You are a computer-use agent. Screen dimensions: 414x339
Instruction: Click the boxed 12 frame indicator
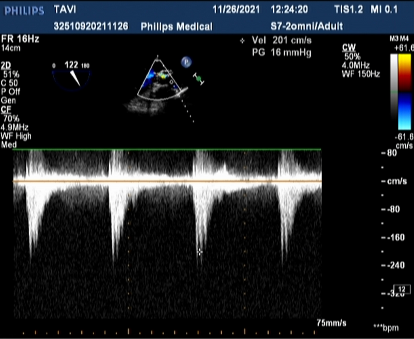(402, 290)
